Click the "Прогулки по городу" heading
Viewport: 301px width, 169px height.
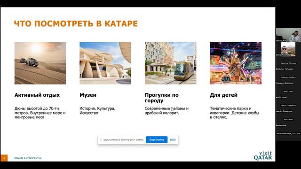pyautogui.click(x=162, y=98)
